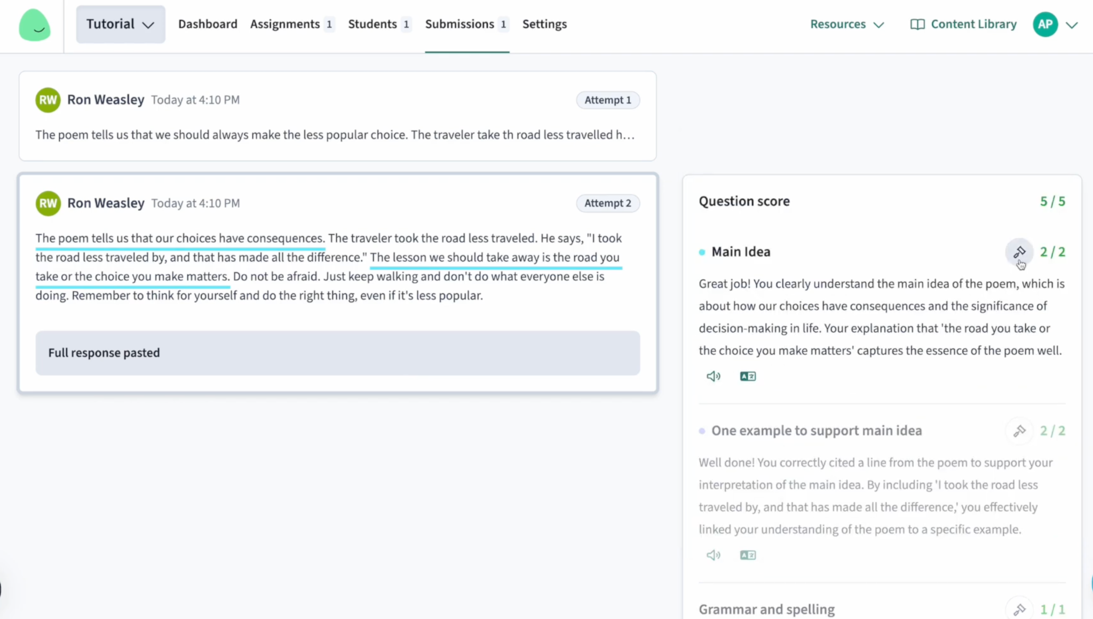Viewport: 1093px width, 619px height.
Task: Expand the account menu chevron beside AP
Action: (x=1072, y=25)
